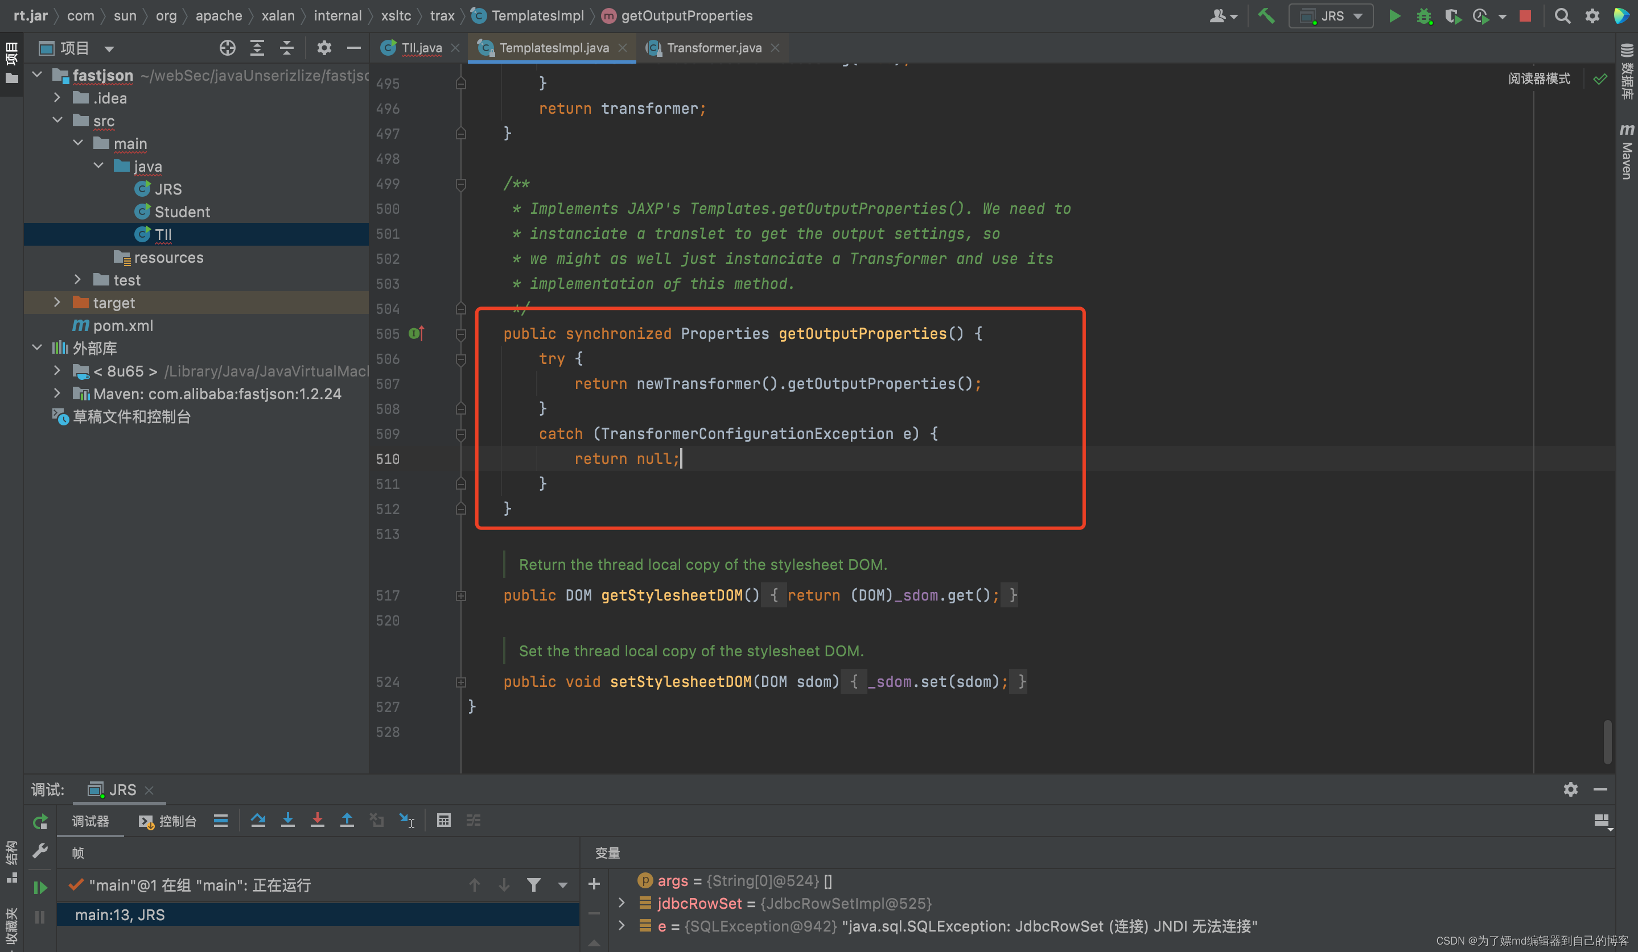Viewport: 1638px width, 952px height.
Task: Close Transformer.java tab
Action: 775,47
